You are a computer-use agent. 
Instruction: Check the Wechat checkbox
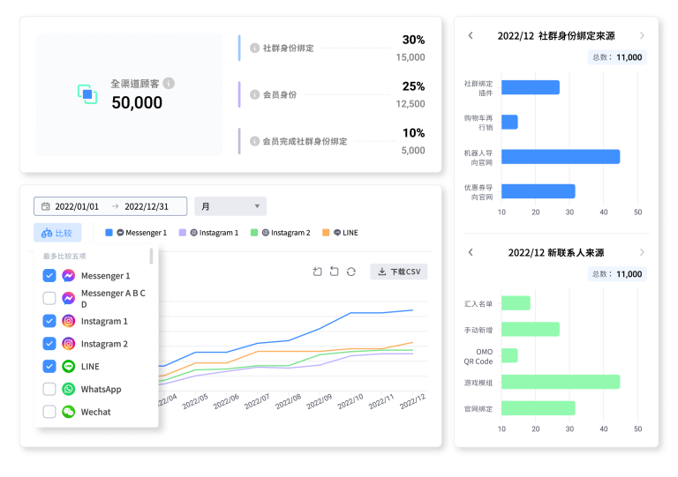49,412
